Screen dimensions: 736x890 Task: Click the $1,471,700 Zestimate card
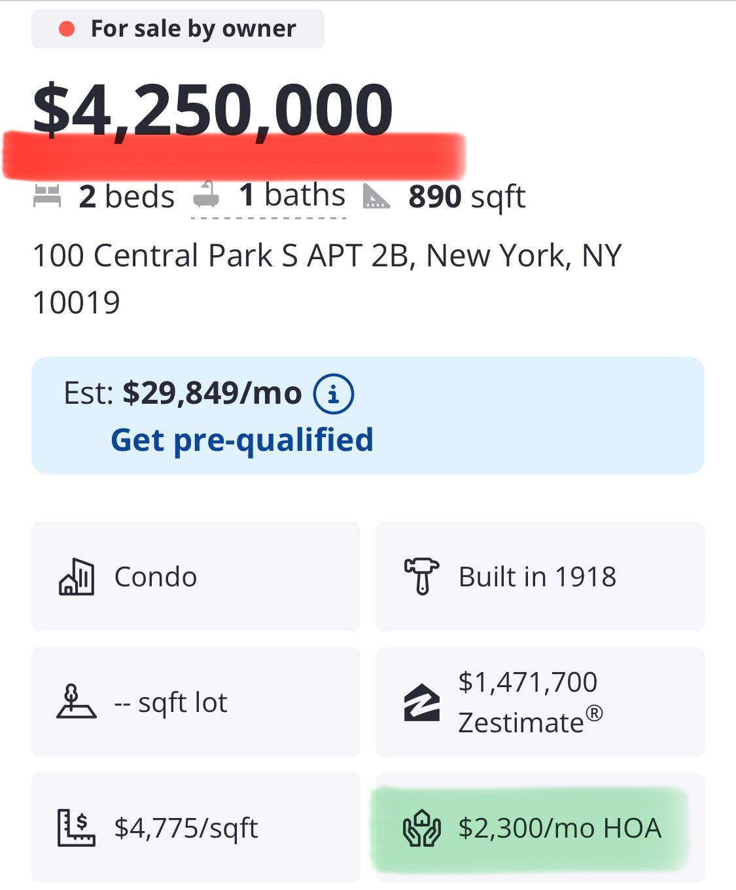point(540,702)
